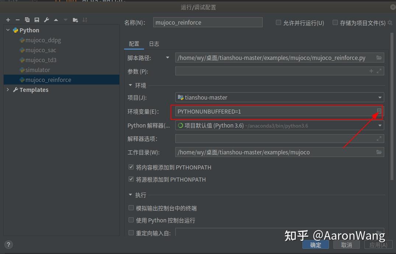Collapse the 环境 section
The width and height of the screenshot is (396, 254).
point(130,85)
